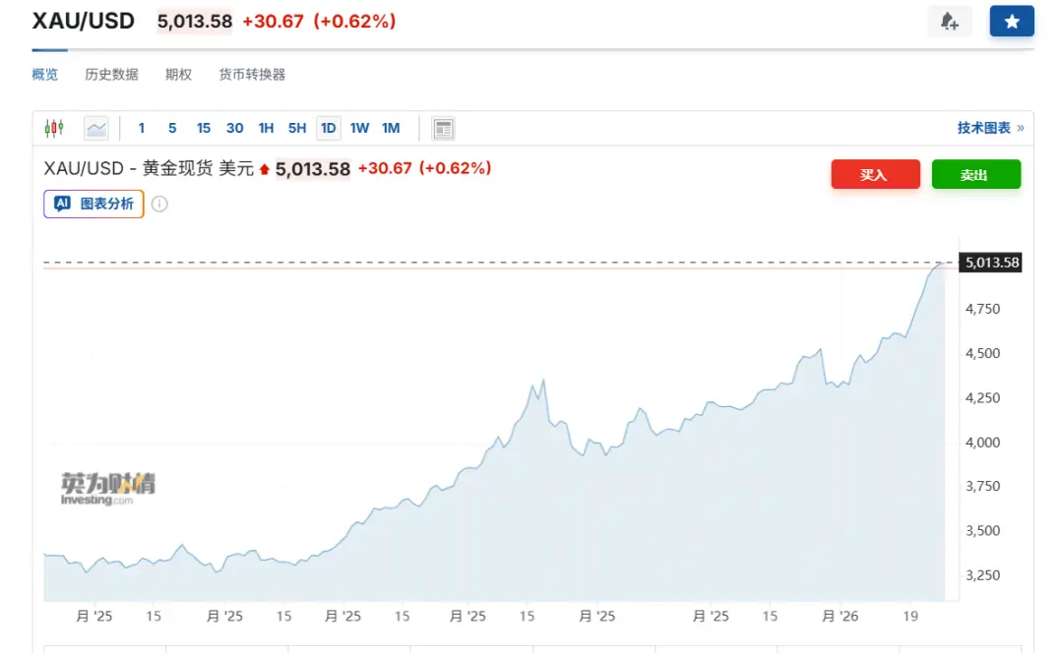Click the 5,013.58 price label on axis
This screenshot has height=653, width=1063.
point(992,263)
